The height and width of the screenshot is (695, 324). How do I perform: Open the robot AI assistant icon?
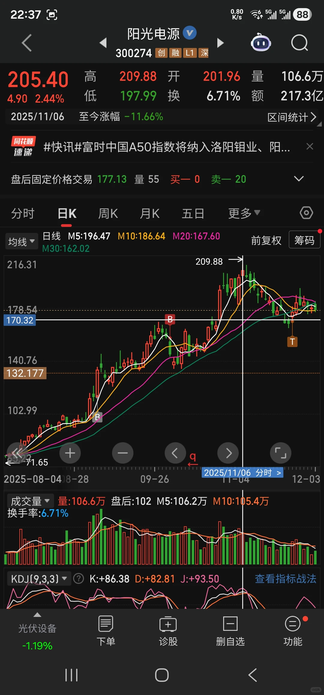click(261, 43)
